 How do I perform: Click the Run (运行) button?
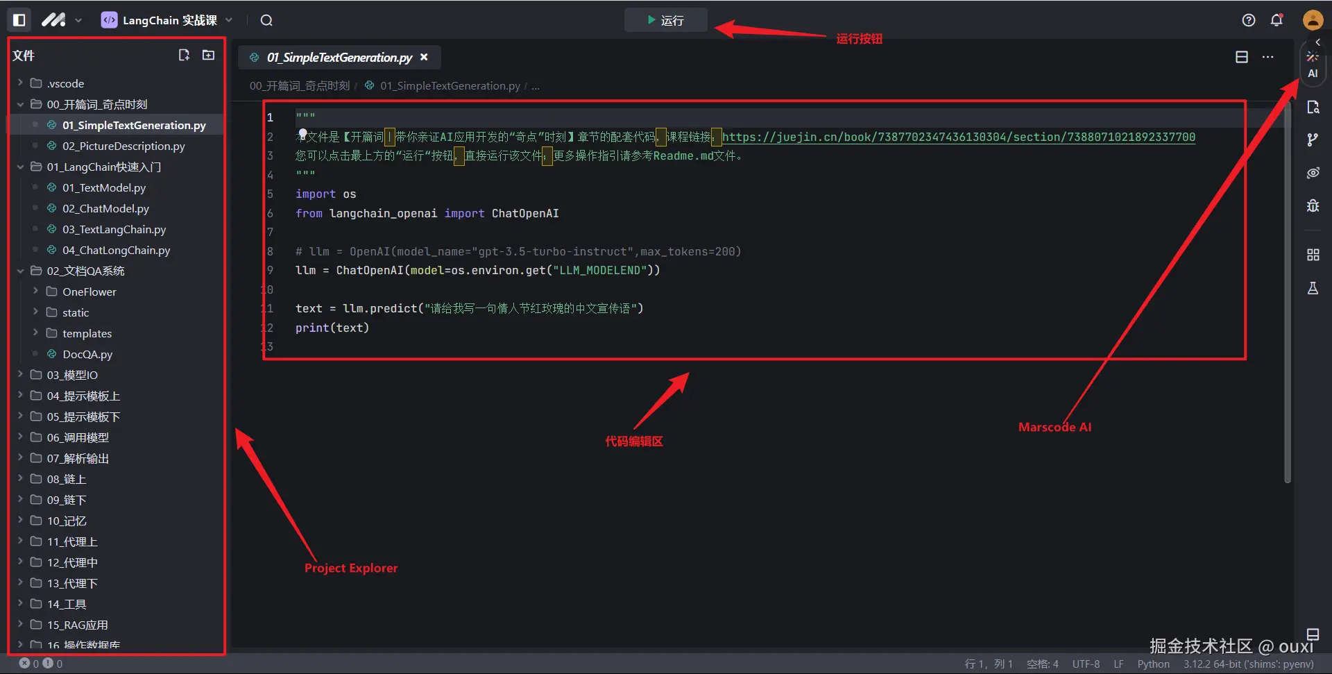[665, 20]
